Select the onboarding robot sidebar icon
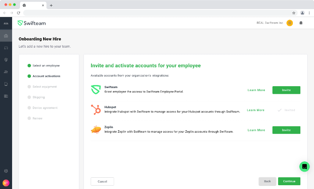314x189 pixels. 6,36
